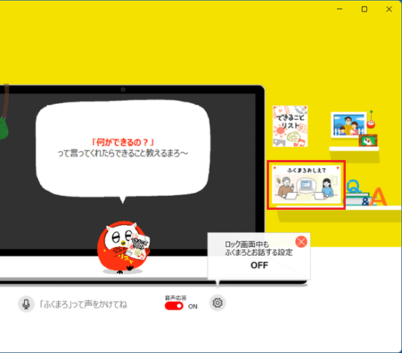
Task: Click the 「何ができるの？」 speech bubble text
Action: (x=123, y=142)
